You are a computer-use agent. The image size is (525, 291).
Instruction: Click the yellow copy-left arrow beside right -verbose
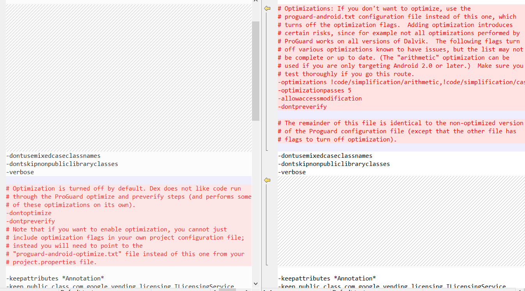tap(267, 180)
